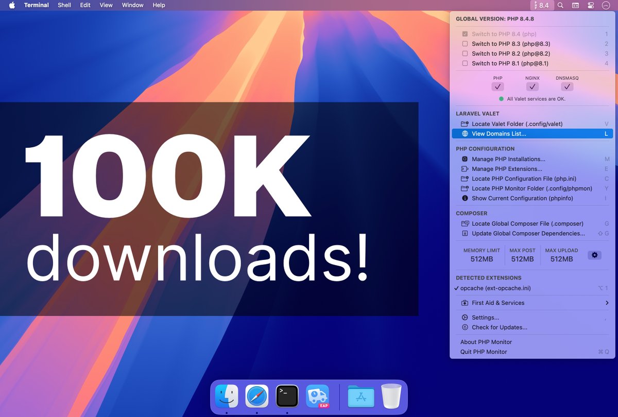618x417 pixels.
Task: Choose Manage PHP Installations...
Action: [x=532, y=159]
